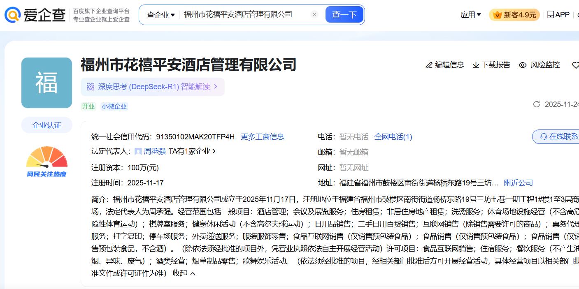Open the 全网电话(1) link
579x289 pixels.
[x=393, y=137]
